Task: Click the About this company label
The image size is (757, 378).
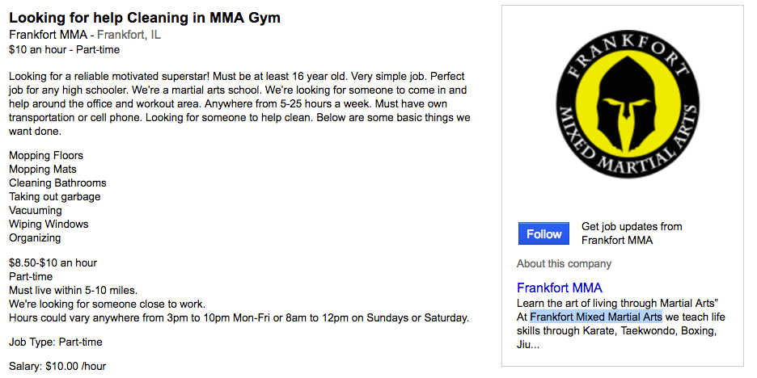Action: (564, 263)
